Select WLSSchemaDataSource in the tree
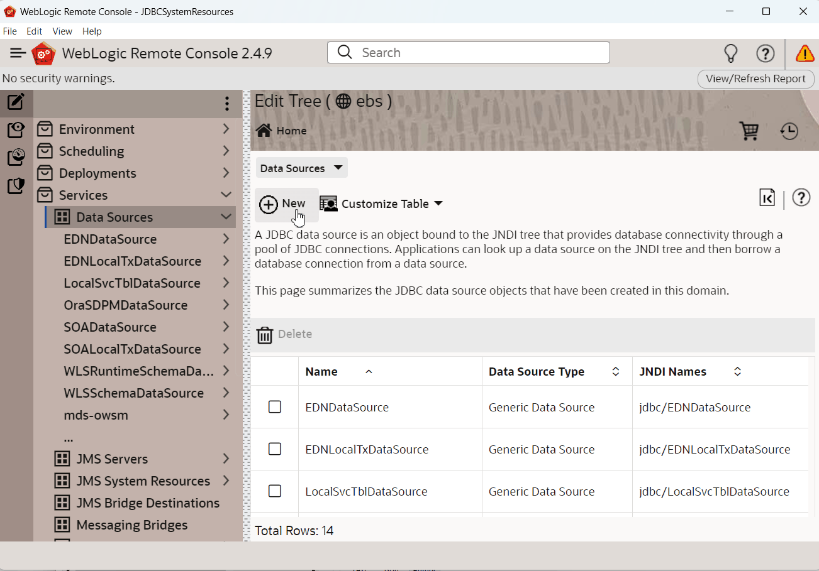The image size is (819, 571). [134, 393]
